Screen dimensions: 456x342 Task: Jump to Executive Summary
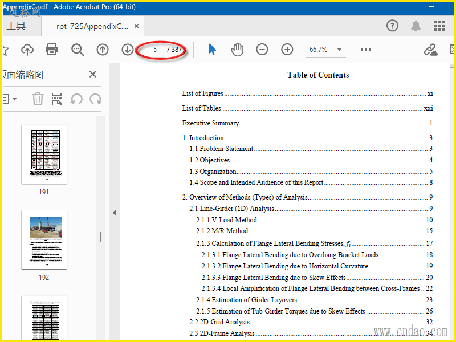point(307,123)
